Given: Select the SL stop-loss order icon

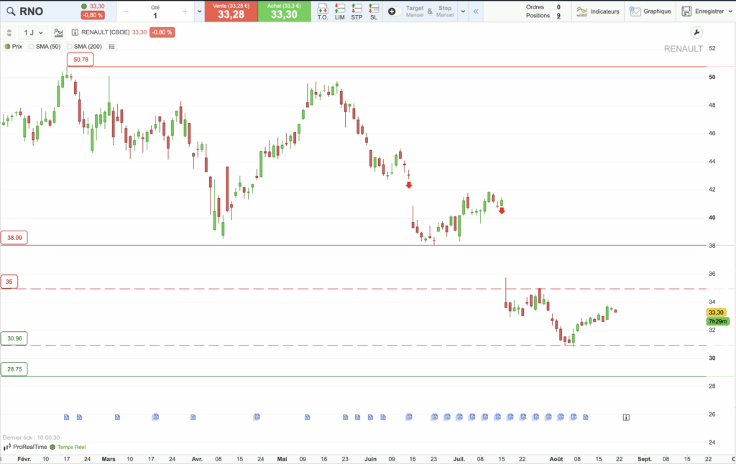Looking at the screenshot, I should click(x=373, y=11).
